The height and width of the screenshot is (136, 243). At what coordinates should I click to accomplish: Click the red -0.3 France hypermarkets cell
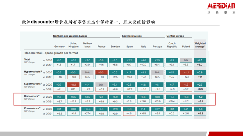pos(101,72)
